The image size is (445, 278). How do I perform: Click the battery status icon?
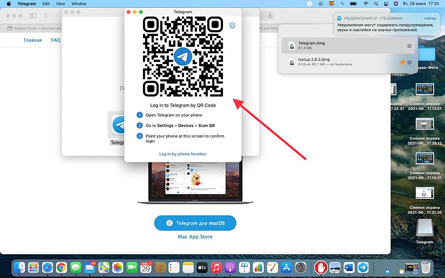pyautogui.click(x=354, y=3)
